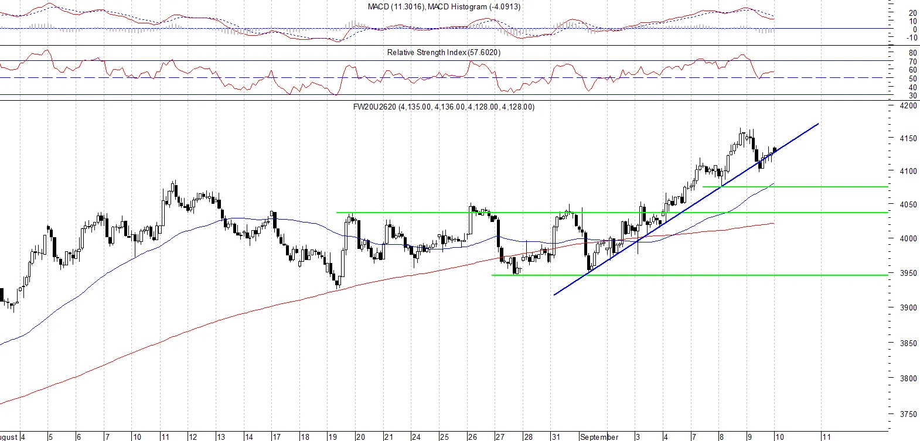Select the 4050 price axis label
Image resolution: width=920 pixels, height=441 pixels.
(x=908, y=205)
